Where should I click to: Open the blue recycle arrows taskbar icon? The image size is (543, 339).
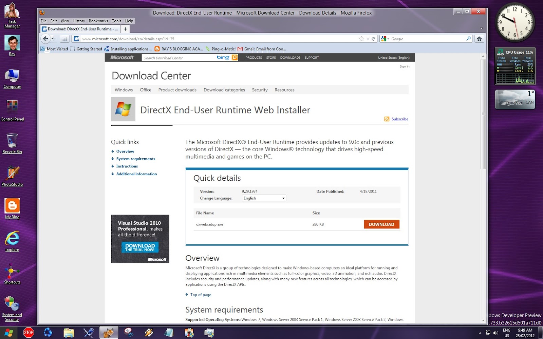click(x=48, y=333)
